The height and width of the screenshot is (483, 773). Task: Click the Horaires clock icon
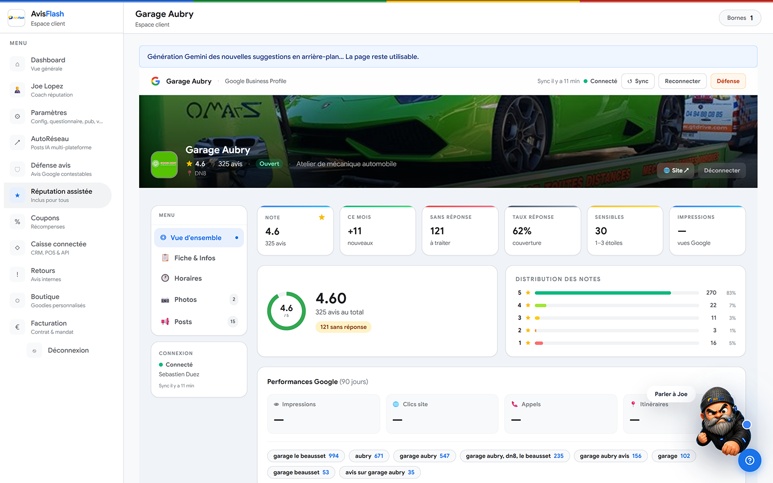click(165, 278)
